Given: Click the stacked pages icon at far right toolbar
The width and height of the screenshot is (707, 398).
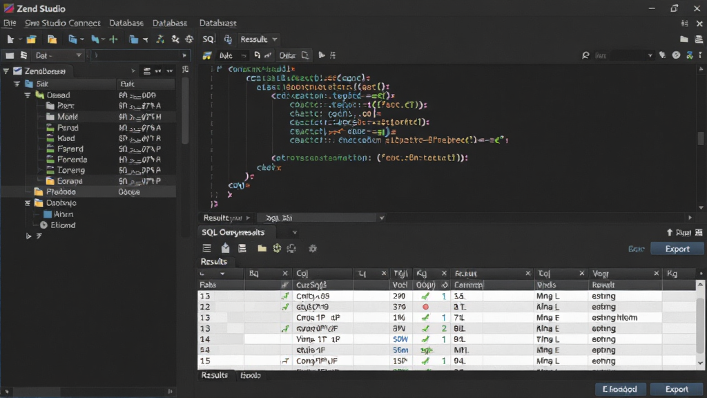Looking at the screenshot, I should (699, 39).
